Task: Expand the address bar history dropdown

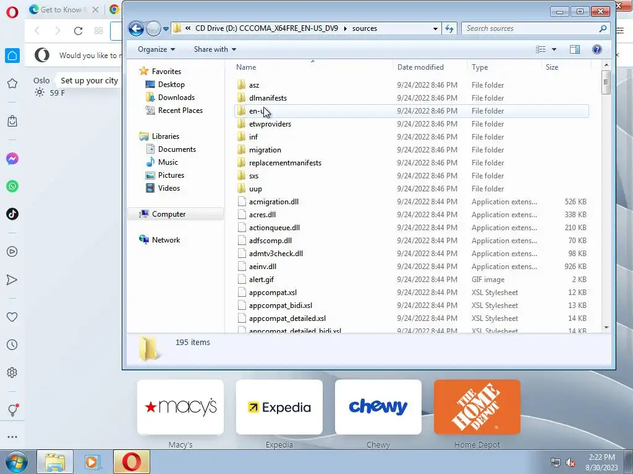Action: [x=435, y=28]
